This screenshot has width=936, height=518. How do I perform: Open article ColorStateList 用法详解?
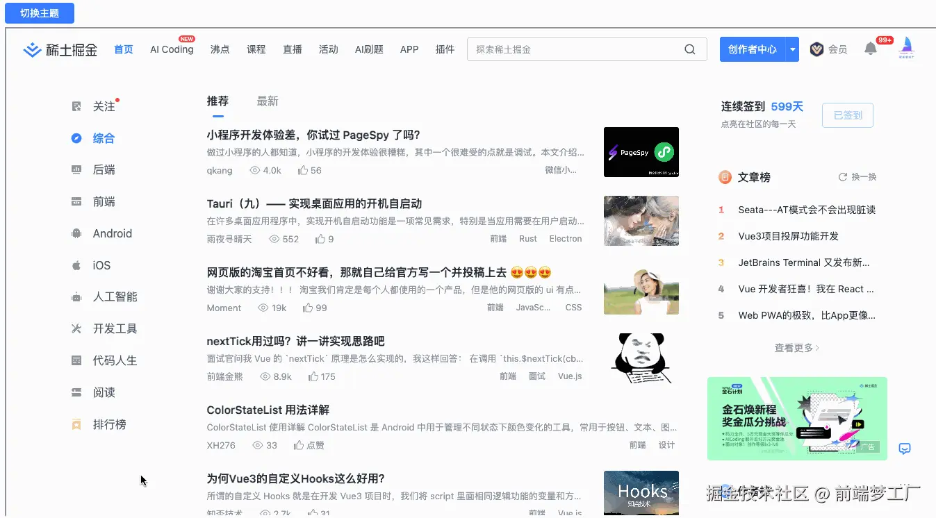[268, 410]
